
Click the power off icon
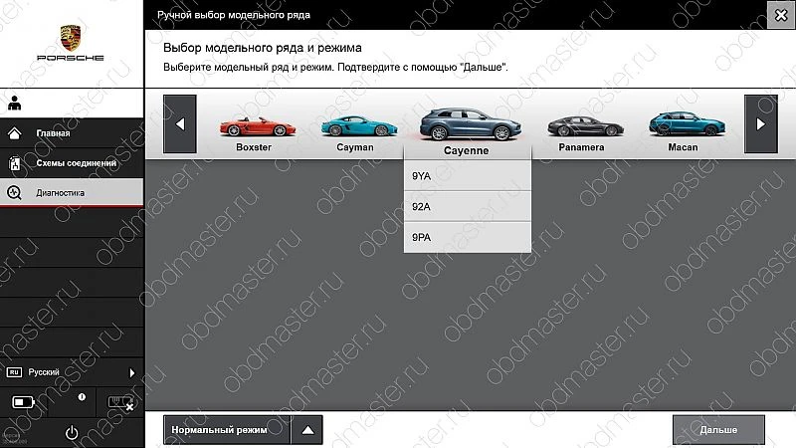[72, 432]
